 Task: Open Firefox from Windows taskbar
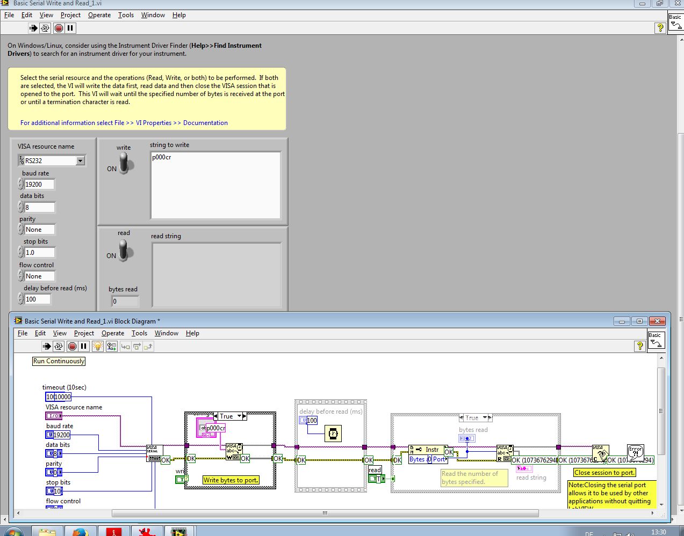tap(81, 532)
